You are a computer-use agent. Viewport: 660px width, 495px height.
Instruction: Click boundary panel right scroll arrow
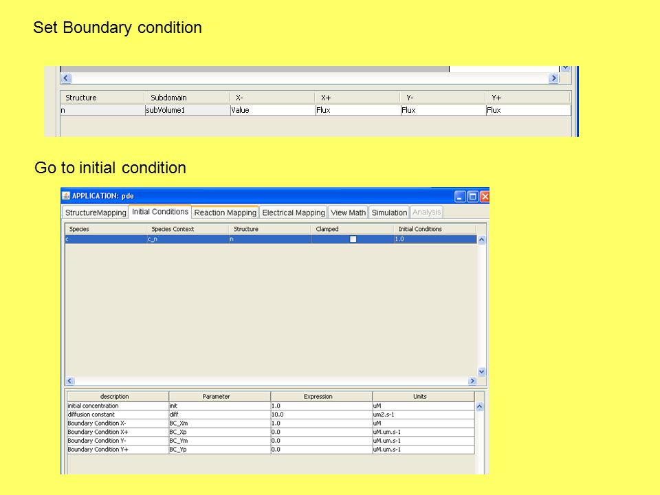point(553,78)
